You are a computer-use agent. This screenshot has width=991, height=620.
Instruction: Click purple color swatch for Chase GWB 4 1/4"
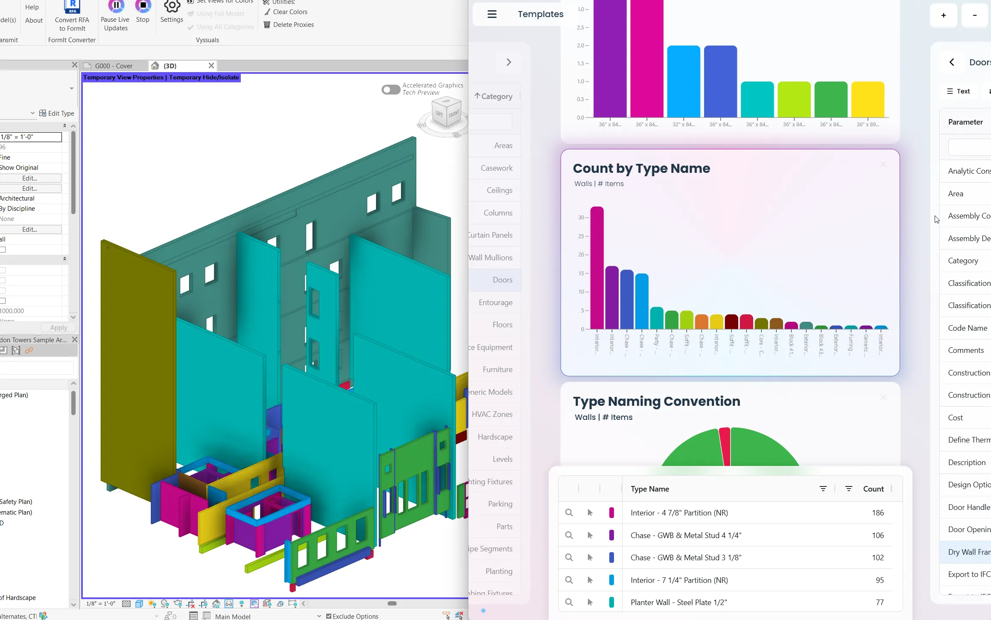point(611,535)
